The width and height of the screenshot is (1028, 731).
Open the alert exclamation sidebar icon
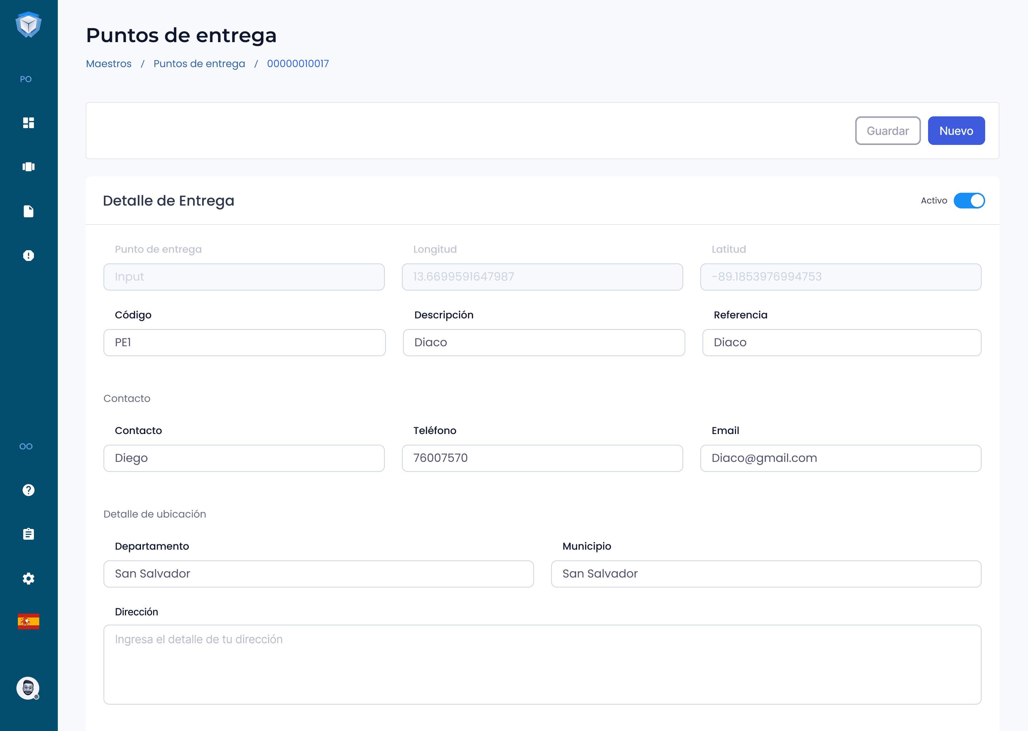pyautogui.click(x=28, y=255)
